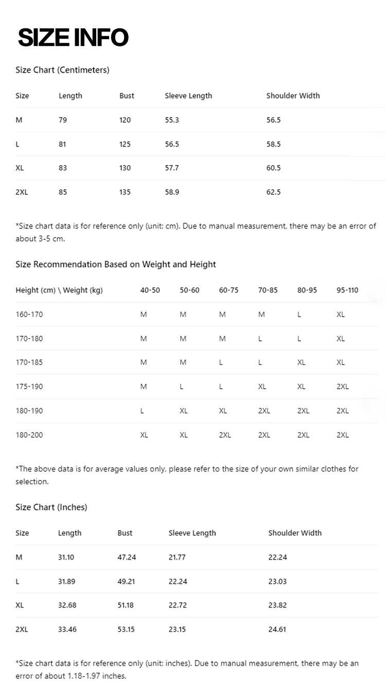Click the 40-50 weight column header
The height and width of the screenshot is (689, 386).
(150, 290)
